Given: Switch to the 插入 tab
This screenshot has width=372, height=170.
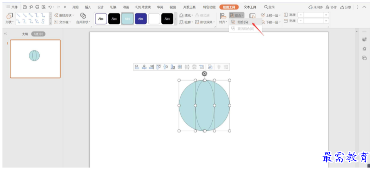Looking at the screenshot, I should pos(88,7).
